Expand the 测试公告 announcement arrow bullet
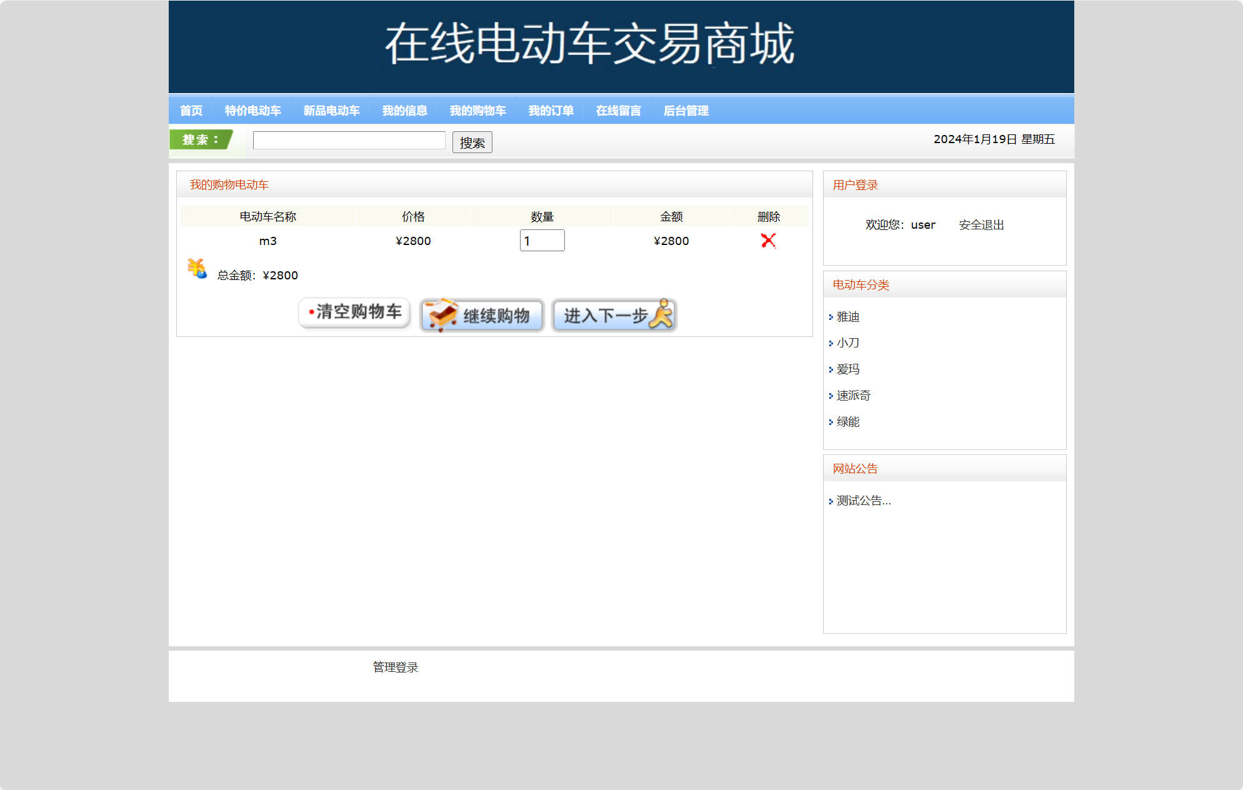This screenshot has width=1243, height=790. 831,501
